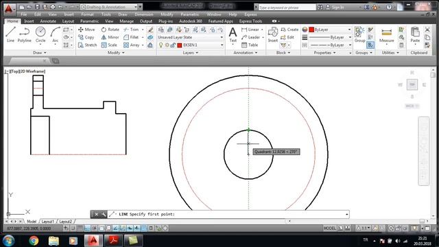Open the Measure utility
439x247 pixels.
(x=386, y=36)
